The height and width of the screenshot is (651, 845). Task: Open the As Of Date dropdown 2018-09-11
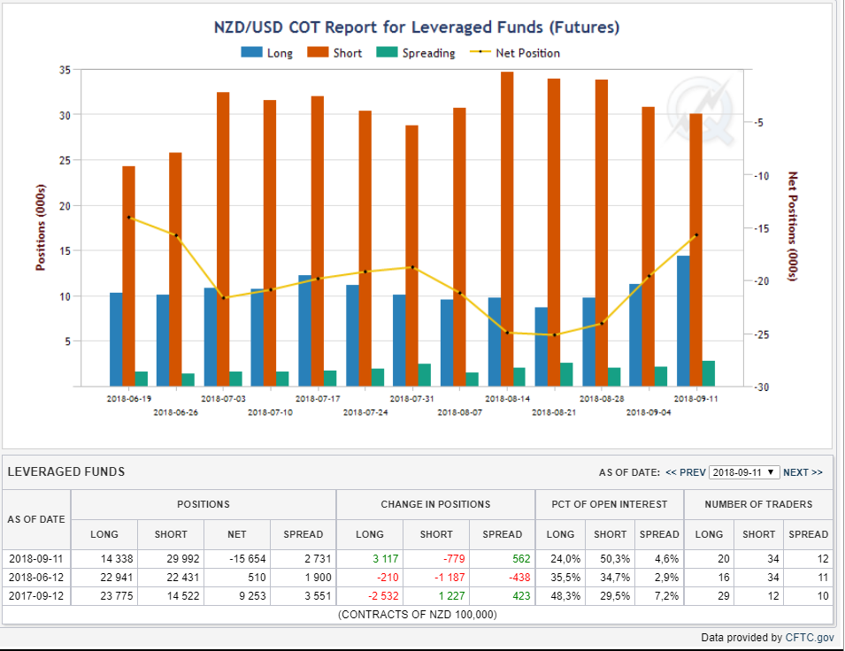[744, 472]
